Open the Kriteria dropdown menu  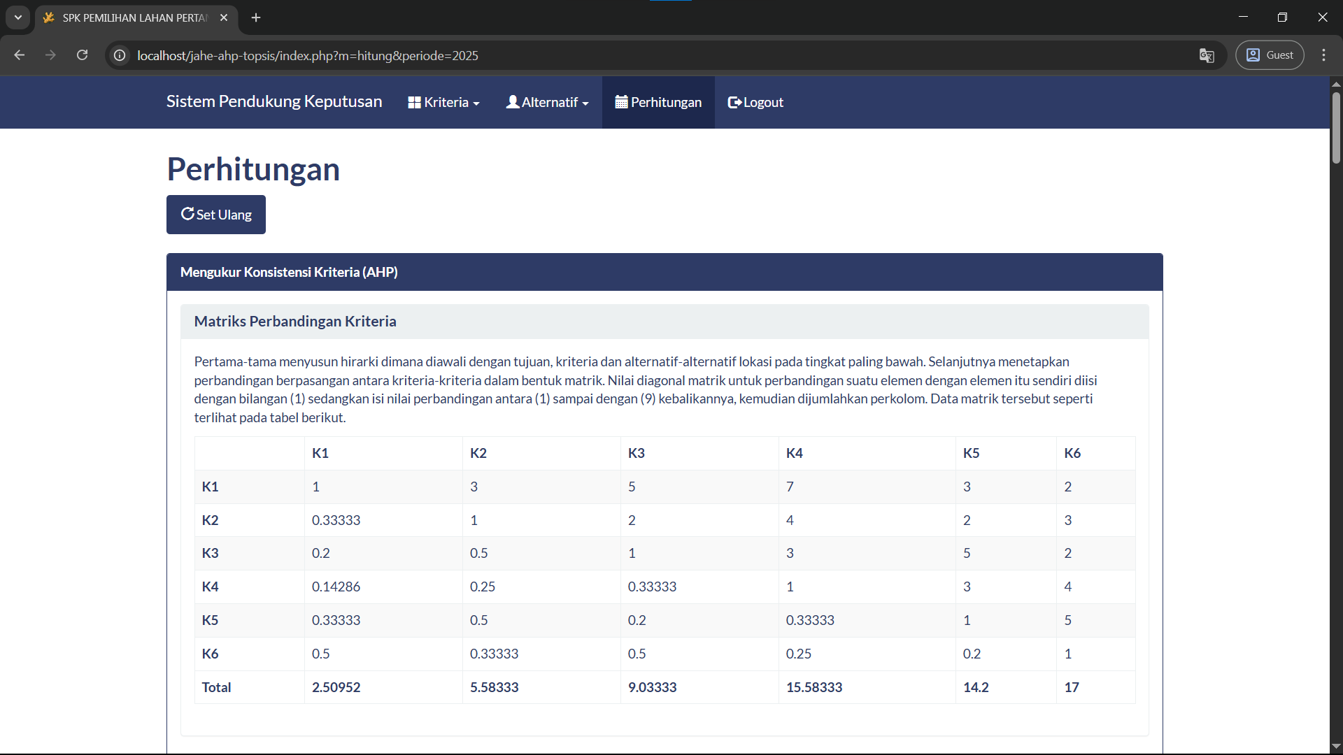[443, 102]
